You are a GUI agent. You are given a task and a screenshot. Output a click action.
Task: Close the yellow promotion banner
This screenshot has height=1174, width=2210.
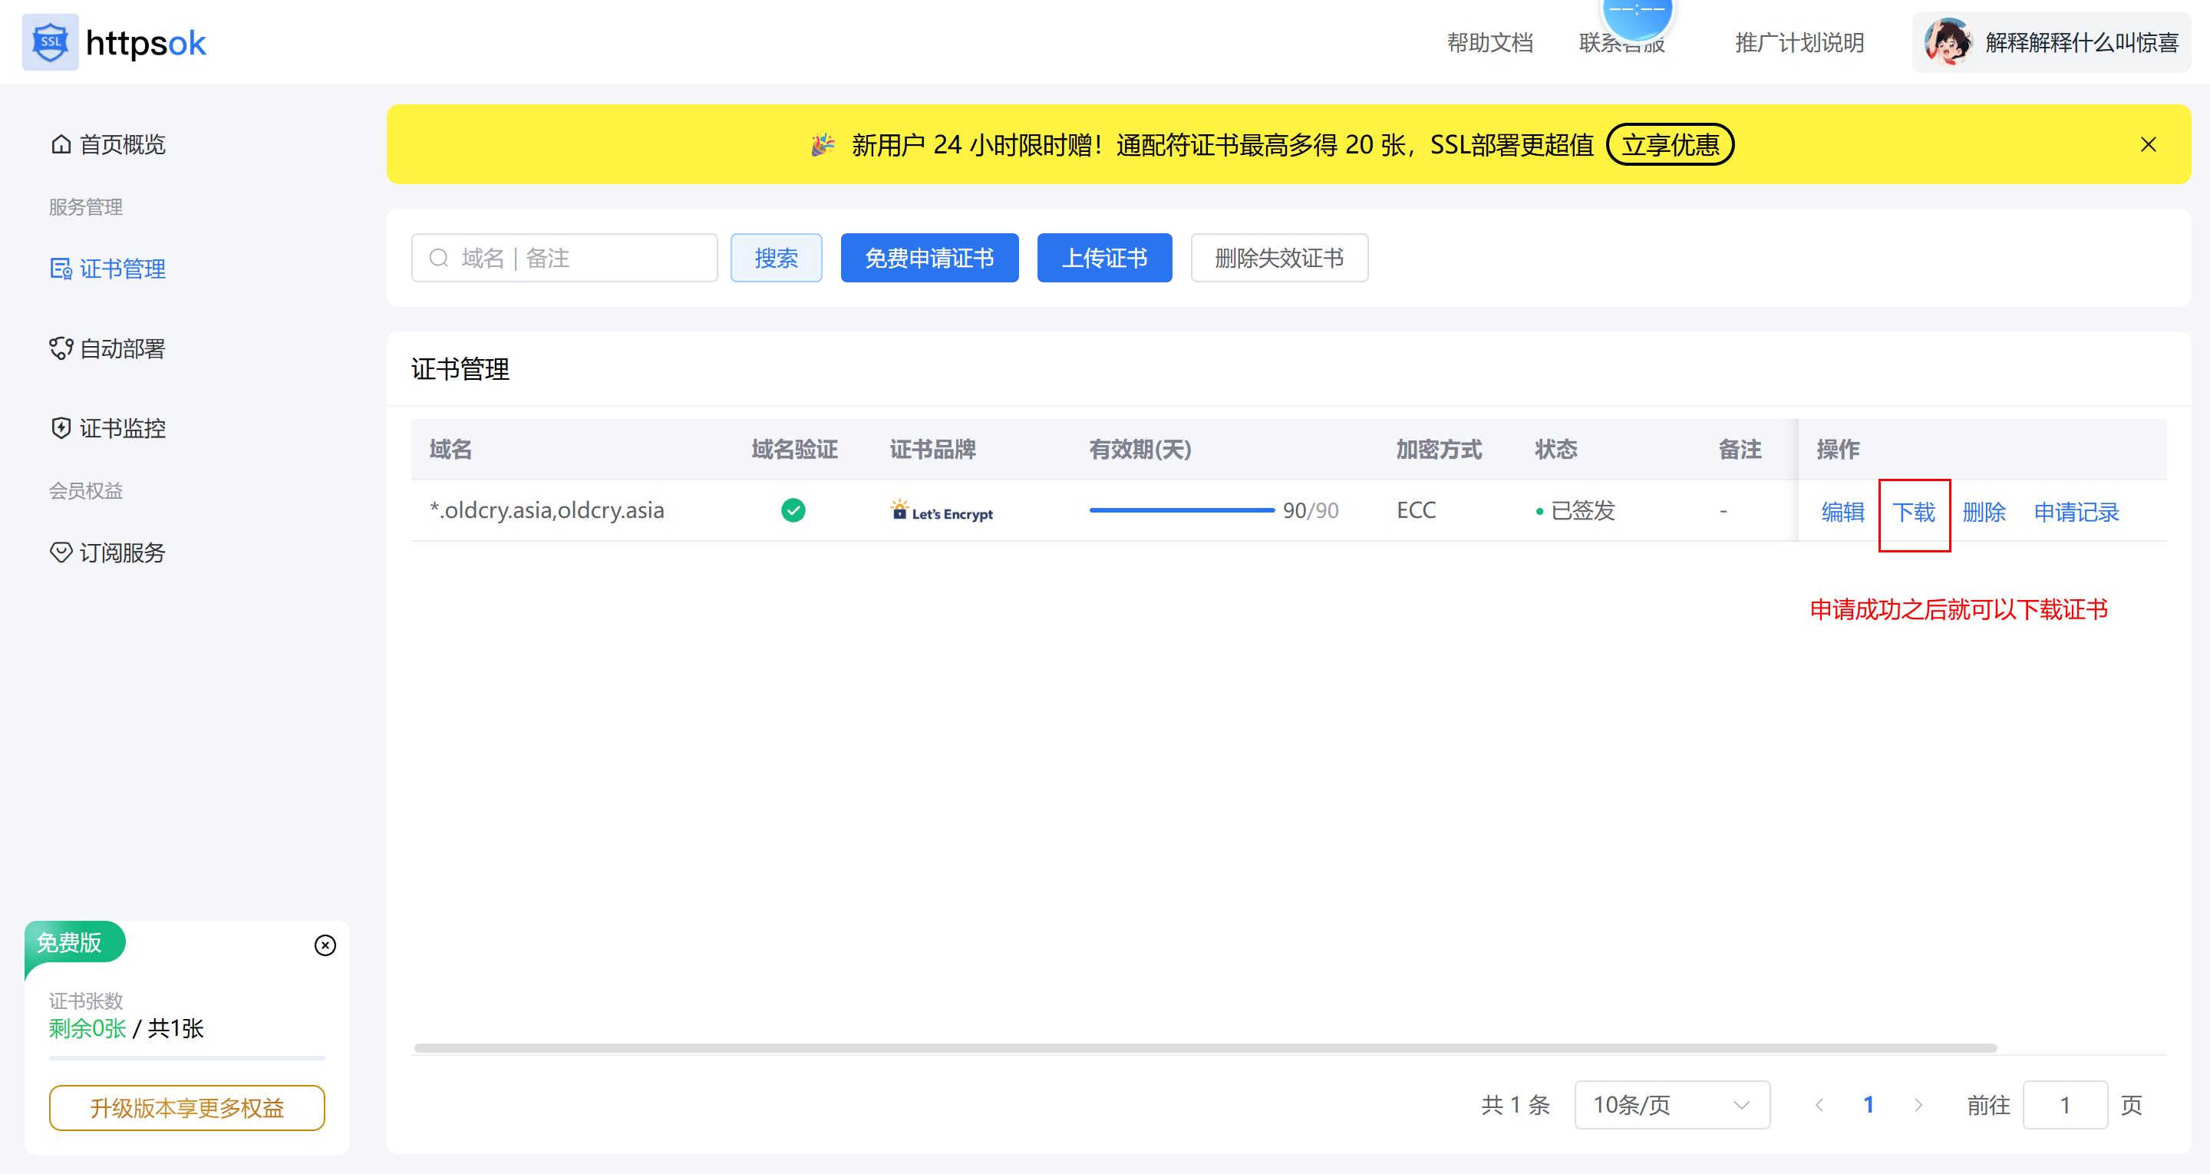(x=2147, y=144)
